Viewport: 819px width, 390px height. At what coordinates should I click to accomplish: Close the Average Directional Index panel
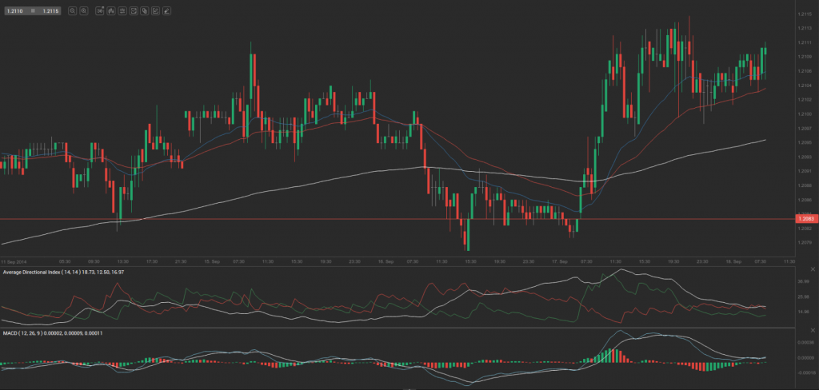[x=813, y=269]
